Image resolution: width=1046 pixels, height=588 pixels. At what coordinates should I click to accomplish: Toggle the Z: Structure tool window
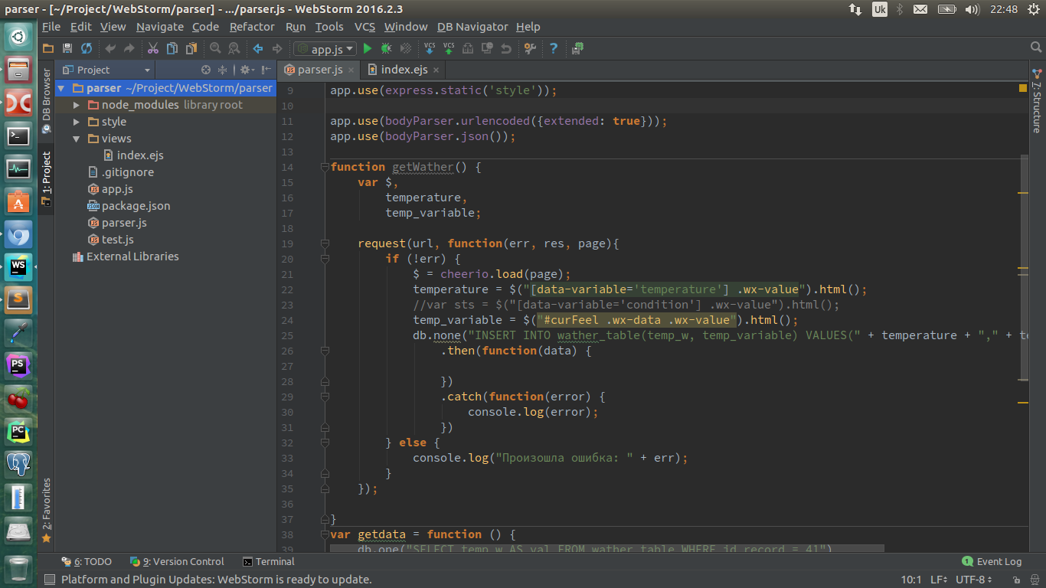[x=1037, y=100]
